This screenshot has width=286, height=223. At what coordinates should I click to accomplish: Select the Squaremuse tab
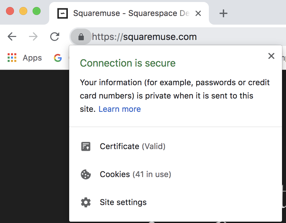129,13
